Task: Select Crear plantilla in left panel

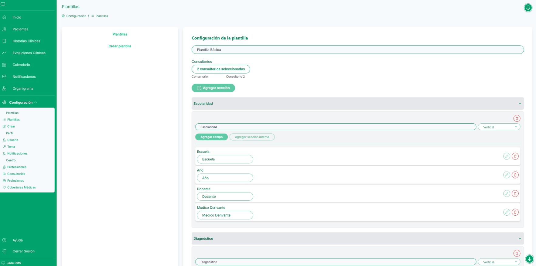Action: (120, 46)
